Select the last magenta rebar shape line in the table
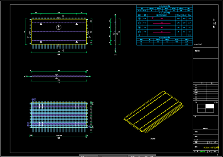 coord(162,32)
